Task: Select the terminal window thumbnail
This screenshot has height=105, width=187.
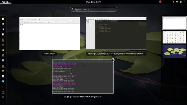Action: tap(83, 76)
